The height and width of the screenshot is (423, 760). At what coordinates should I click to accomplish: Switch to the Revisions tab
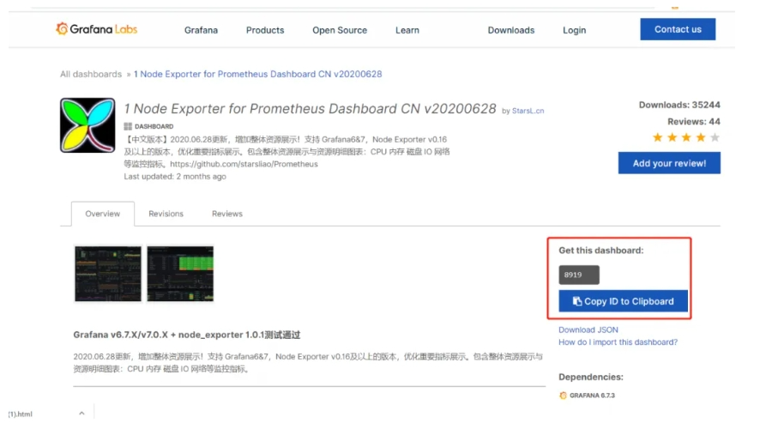click(x=166, y=214)
